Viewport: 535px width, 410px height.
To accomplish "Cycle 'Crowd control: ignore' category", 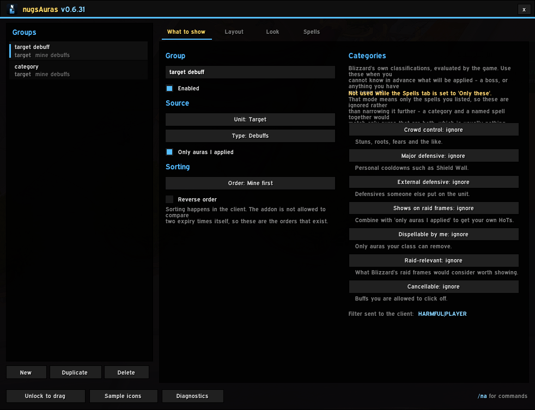I will point(434,130).
